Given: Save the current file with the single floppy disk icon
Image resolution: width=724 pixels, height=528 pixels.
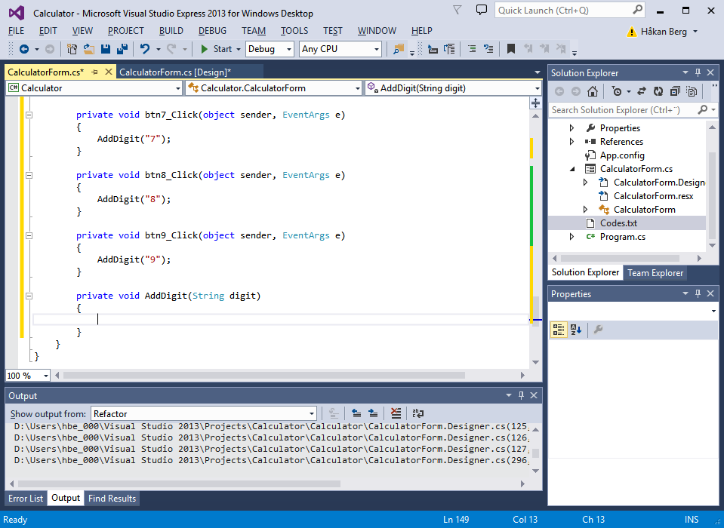Looking at the screenshot, I should pos(105,49).
